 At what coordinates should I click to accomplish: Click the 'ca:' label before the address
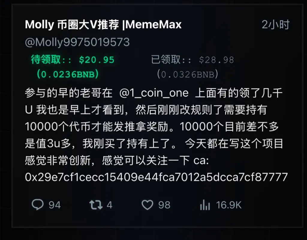[201, 160]
